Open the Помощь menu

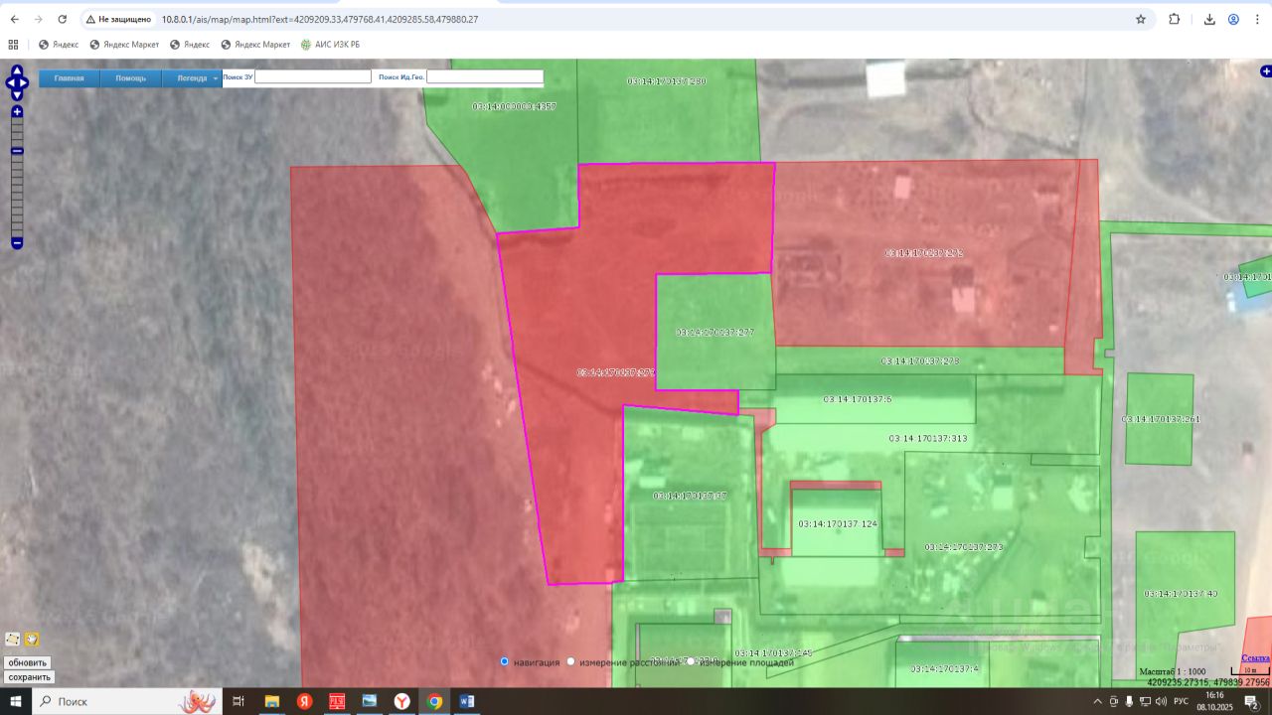click(x=131, y=78)
